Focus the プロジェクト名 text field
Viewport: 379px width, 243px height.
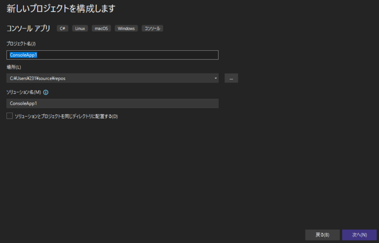pos(113,55)
